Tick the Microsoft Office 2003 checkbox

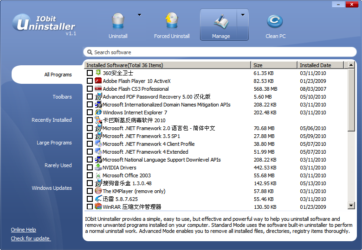tap(90, 175)
